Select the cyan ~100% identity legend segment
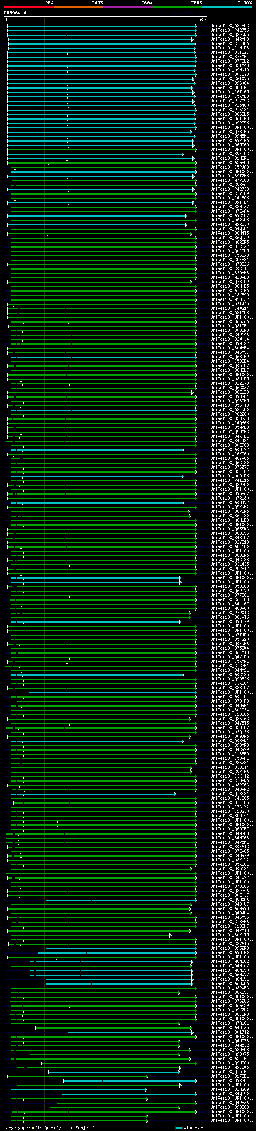The width and height of the screenshot is (256, 1131). [227, 7]
